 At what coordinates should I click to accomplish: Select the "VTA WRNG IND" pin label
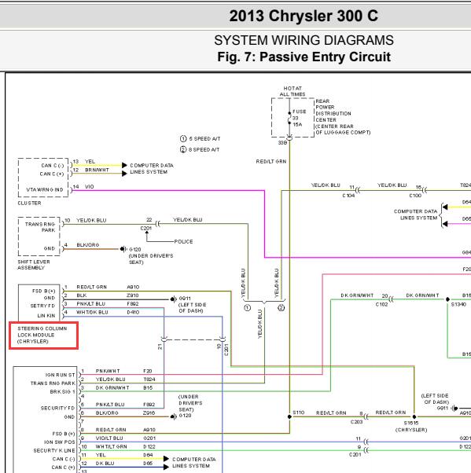(45, 189)
